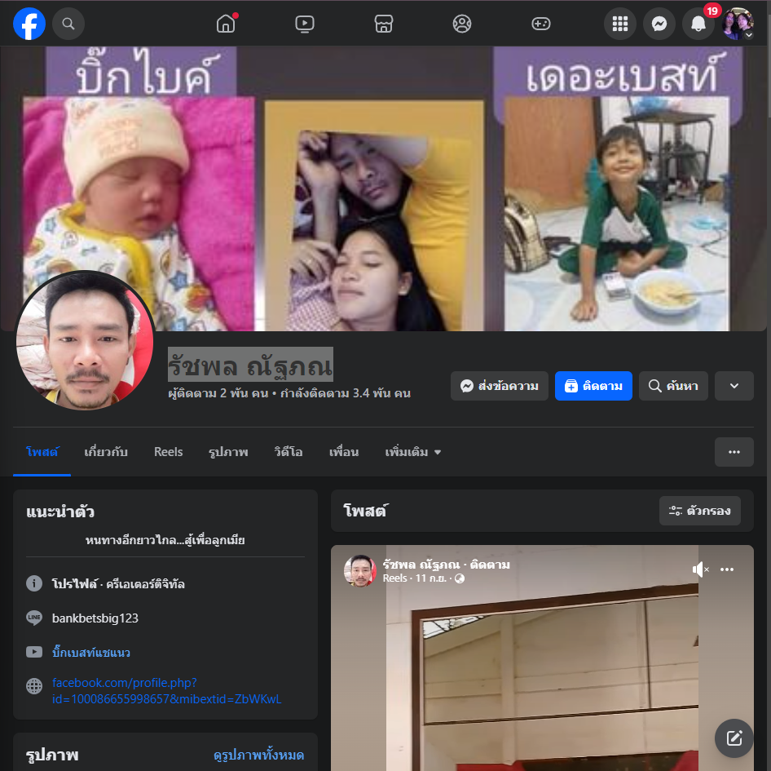Viewport: 771px width, 771px height.
Task: Switch to the รูปภาพ tab
Action: tap(228, 452)
